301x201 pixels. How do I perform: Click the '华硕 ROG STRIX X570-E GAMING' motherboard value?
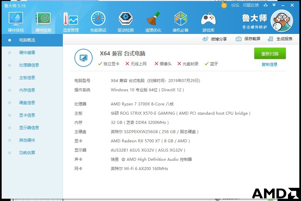coord(143,113)
